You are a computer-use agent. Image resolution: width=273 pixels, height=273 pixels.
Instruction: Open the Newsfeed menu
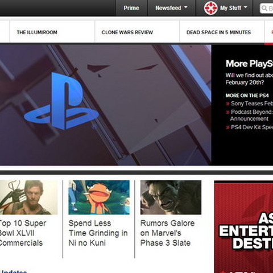(168, 8)
